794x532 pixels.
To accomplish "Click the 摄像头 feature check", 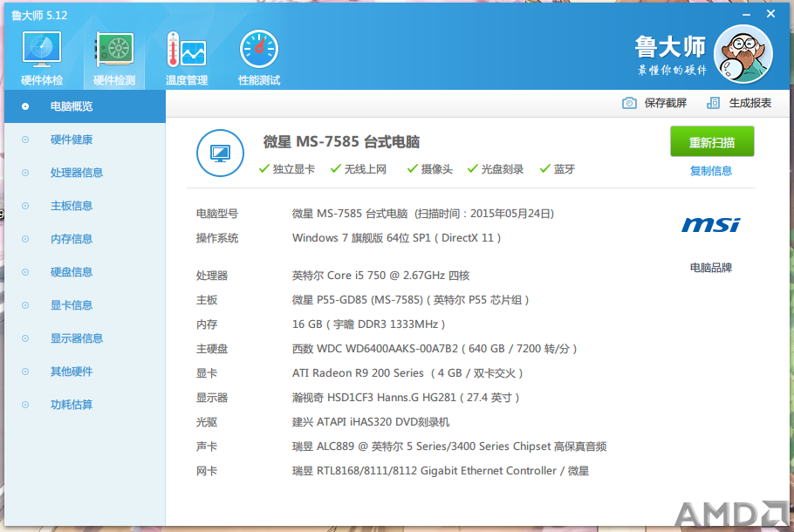I will click(x=430, y=169).
